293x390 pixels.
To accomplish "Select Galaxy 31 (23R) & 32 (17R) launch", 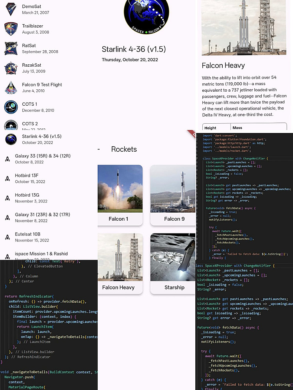I will [42, 214].
